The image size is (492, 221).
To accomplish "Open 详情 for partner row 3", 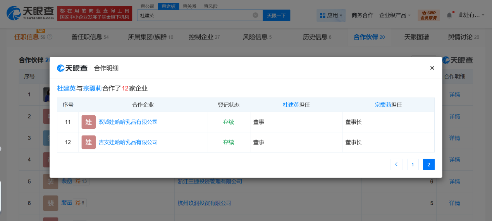I will point(454,138).
